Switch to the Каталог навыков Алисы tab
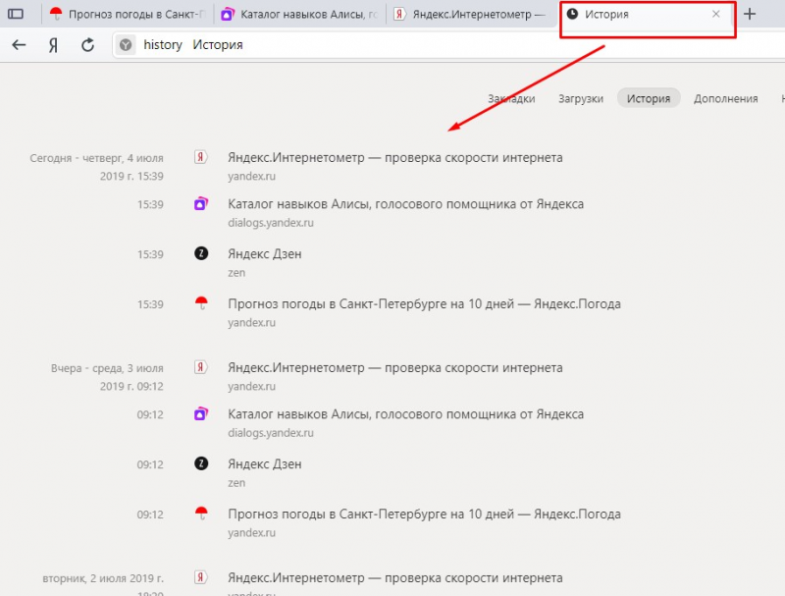This screenshot has width=785, height=596. point(299,14)
